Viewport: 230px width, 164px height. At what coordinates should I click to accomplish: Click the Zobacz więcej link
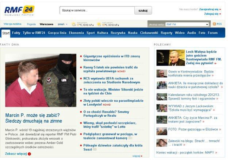click(x=16, y=154)
